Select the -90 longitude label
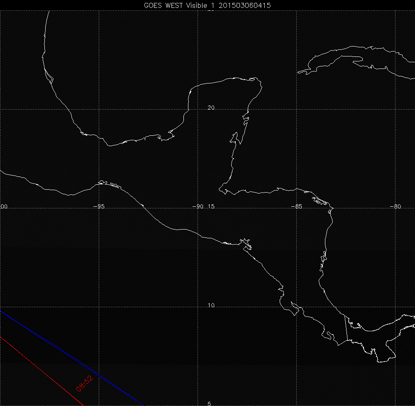The height and width of the screenshot is (406, 415). click(x=198, y=206)
